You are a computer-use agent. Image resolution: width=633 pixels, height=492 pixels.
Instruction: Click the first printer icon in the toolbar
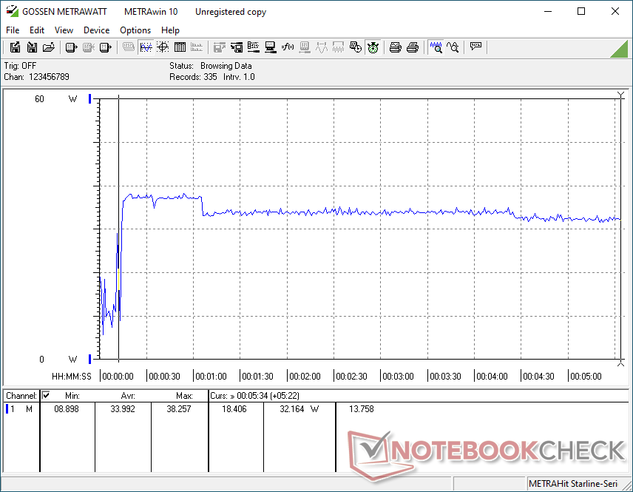396,47
